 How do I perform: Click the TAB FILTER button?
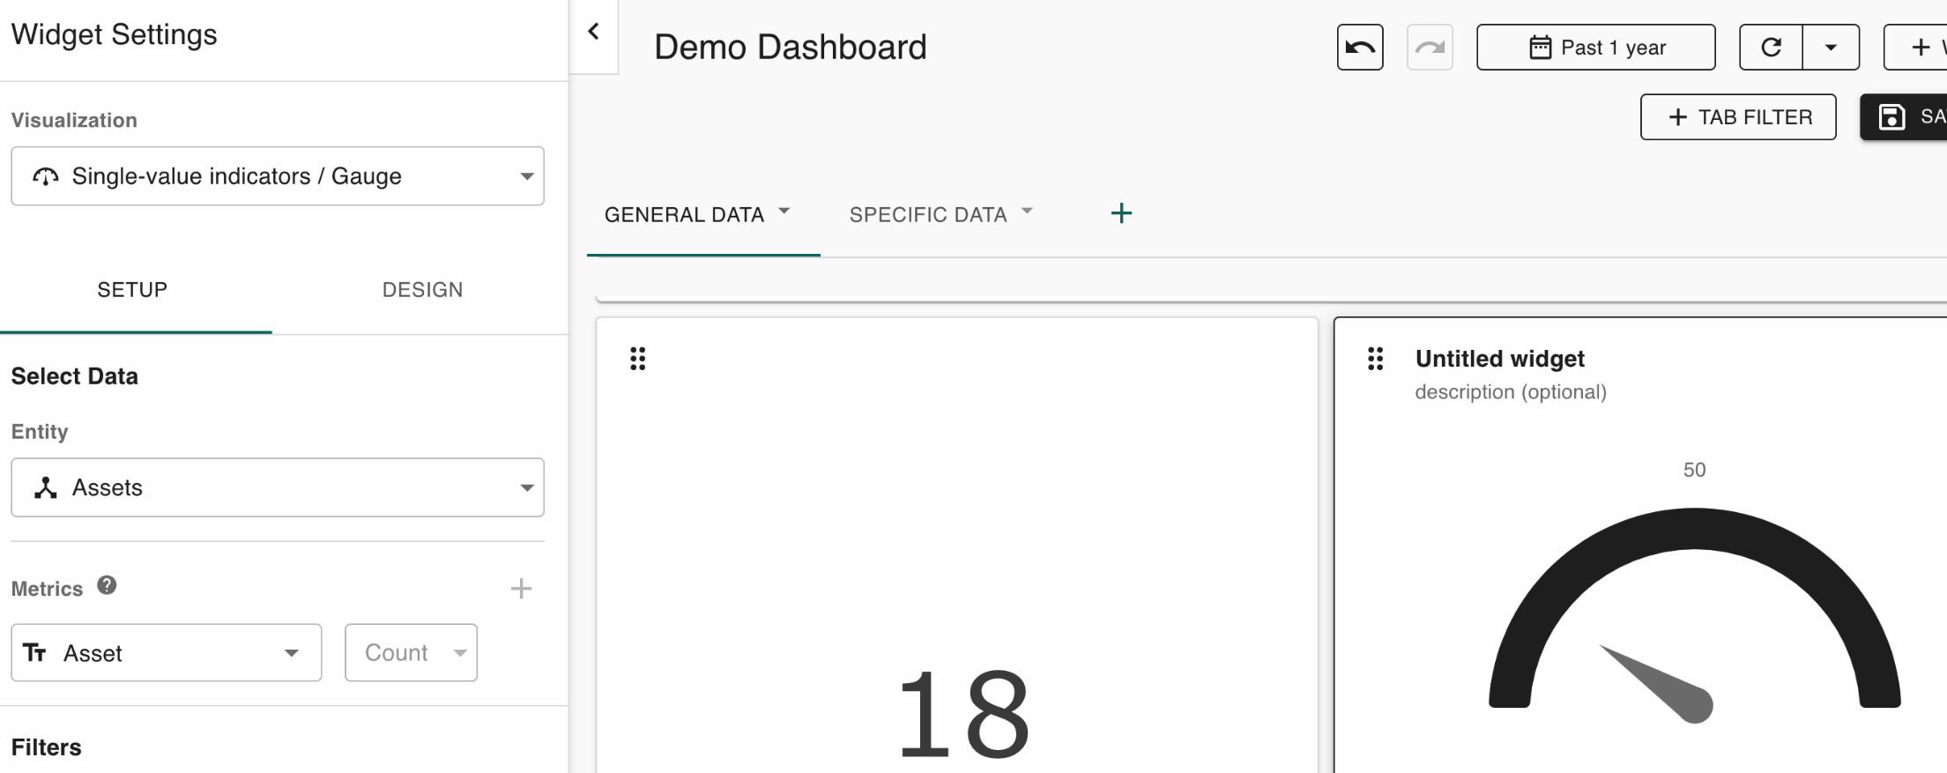1737,117
